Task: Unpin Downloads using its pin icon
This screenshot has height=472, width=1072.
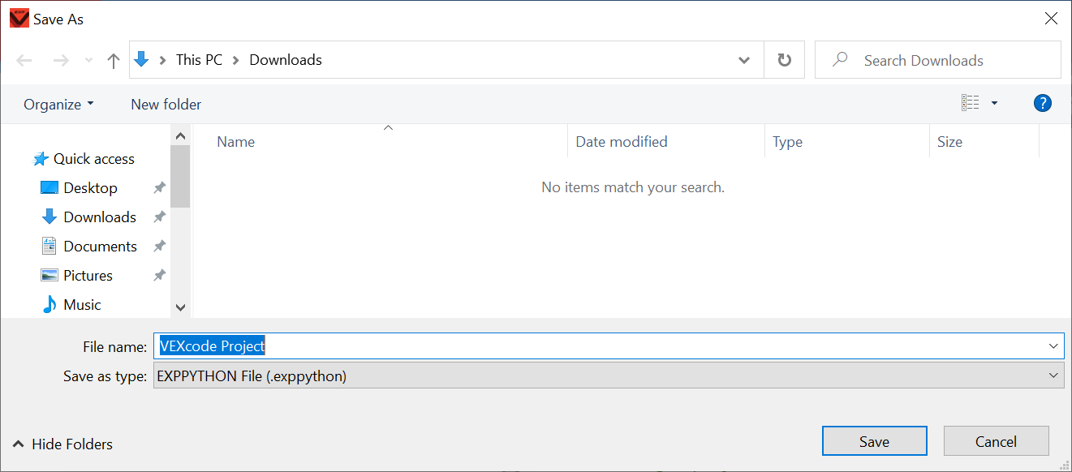Action: click(159, 217)
